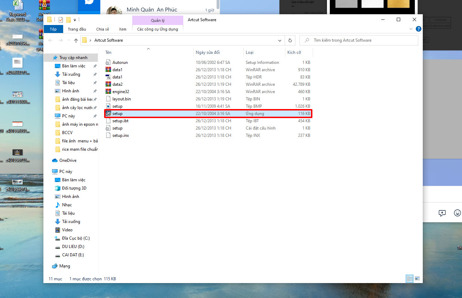Select the setup application file
The width and height of the screenshot is (462, 298).
point(208,114)
